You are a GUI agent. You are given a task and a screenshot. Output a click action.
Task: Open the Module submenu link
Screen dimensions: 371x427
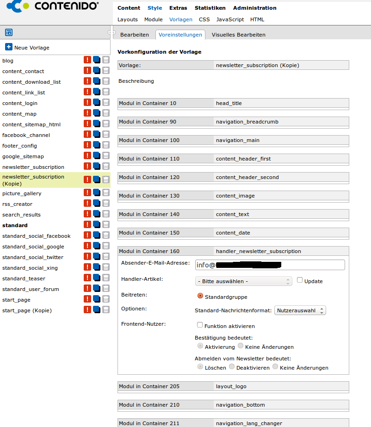click(153, 19)
